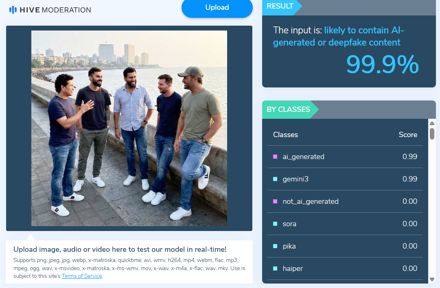Click the uploaded group photo thumbnail
Viewport: 440px width, 288px height.
129,128
